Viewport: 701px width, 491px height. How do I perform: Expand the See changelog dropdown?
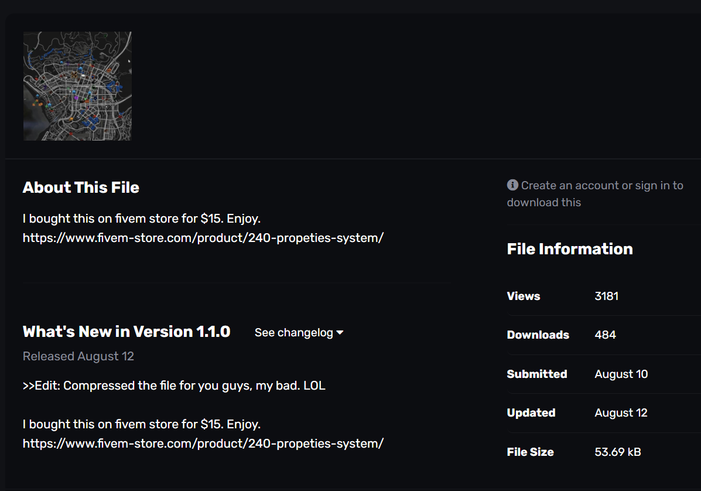[x=299, y=333]
